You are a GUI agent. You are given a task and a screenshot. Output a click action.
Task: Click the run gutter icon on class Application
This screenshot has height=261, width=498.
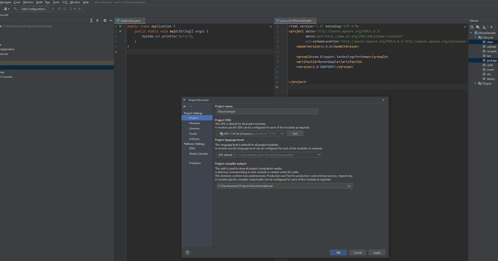tap(120, 26)
